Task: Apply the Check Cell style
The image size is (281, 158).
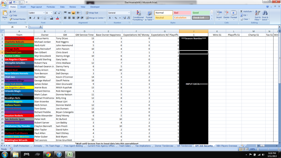Action: coord(201,18)
